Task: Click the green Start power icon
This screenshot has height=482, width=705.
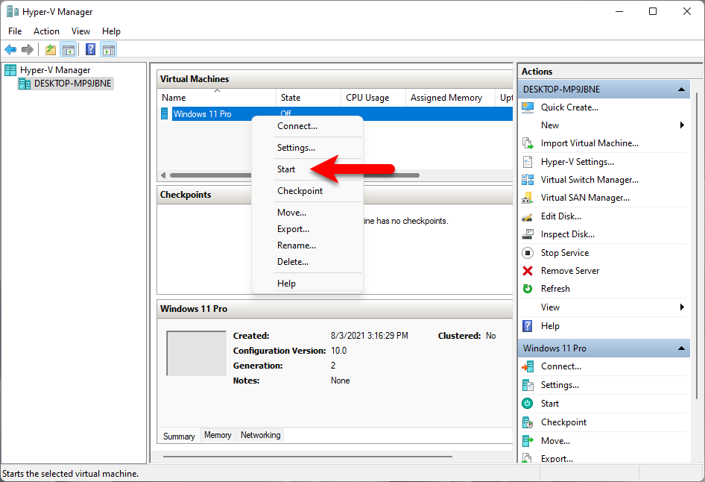Action: tap(528, 403)
